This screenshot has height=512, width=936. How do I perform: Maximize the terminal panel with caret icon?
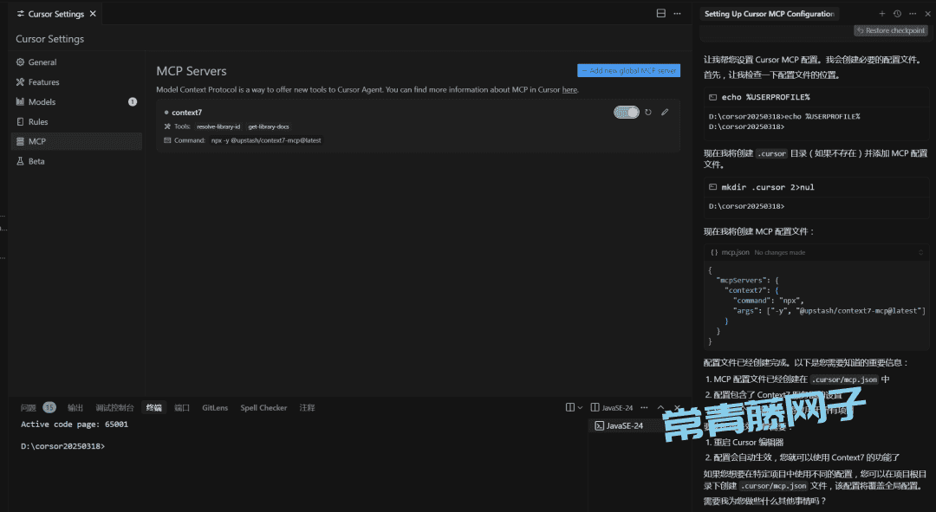point(660,407)
